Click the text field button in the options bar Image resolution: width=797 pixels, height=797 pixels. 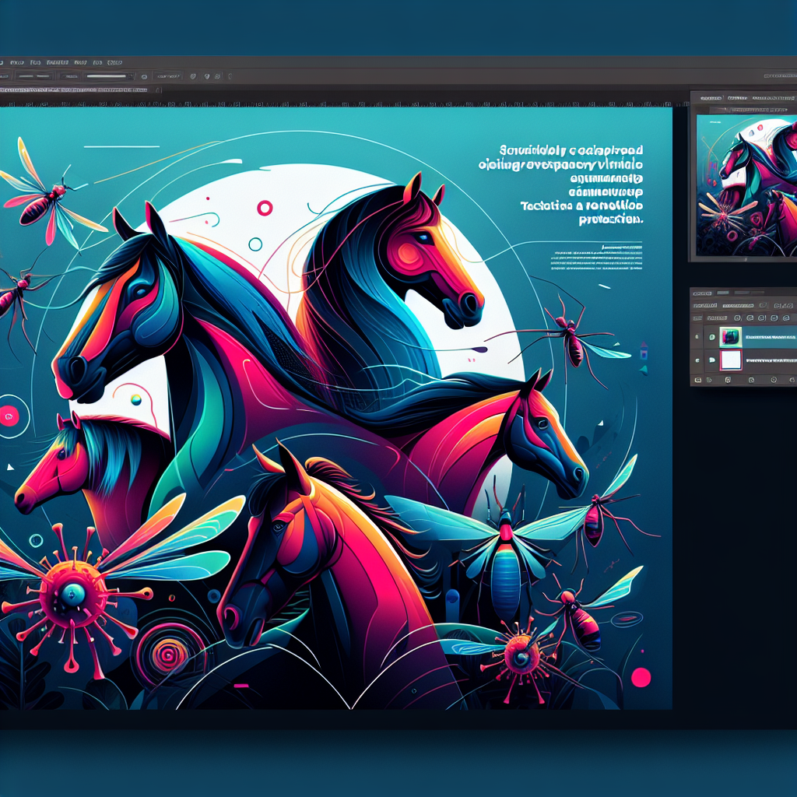click(167, 76)
